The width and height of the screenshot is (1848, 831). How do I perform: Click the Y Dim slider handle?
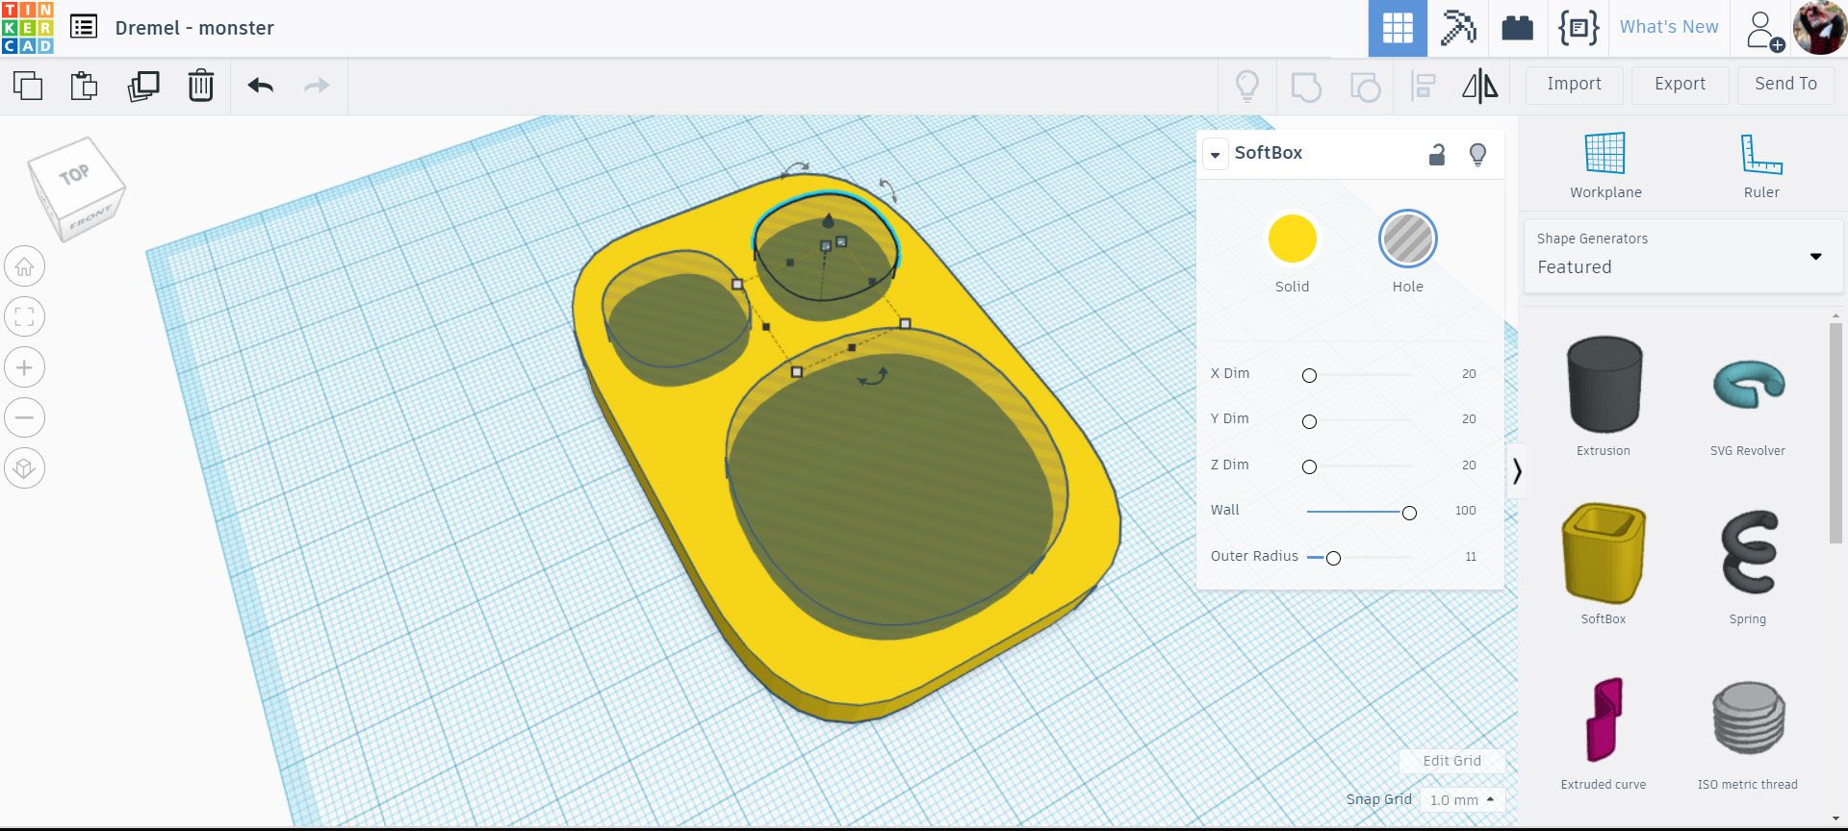[1309, 421]
